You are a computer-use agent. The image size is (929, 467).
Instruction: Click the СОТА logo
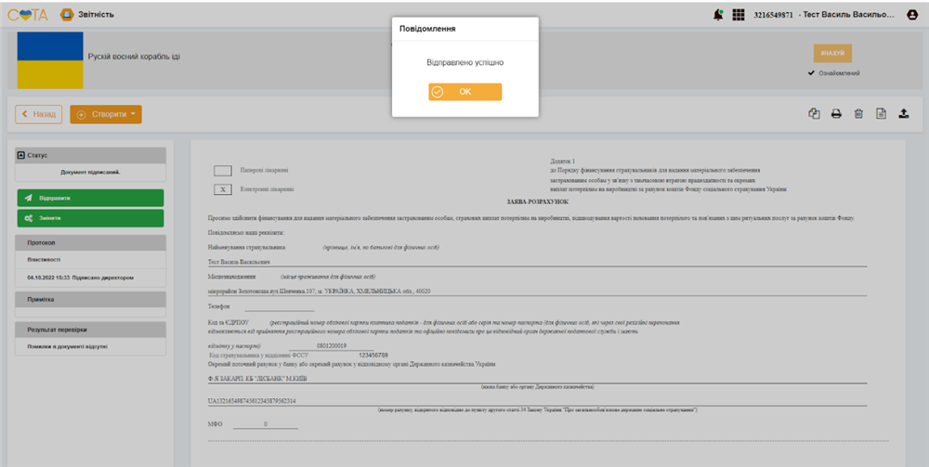click(28, 15)
